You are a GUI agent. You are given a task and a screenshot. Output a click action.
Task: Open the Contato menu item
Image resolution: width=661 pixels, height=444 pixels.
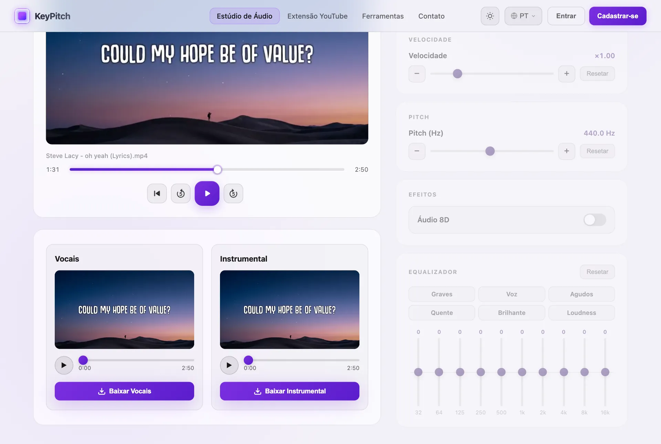(x=431, y=16)
